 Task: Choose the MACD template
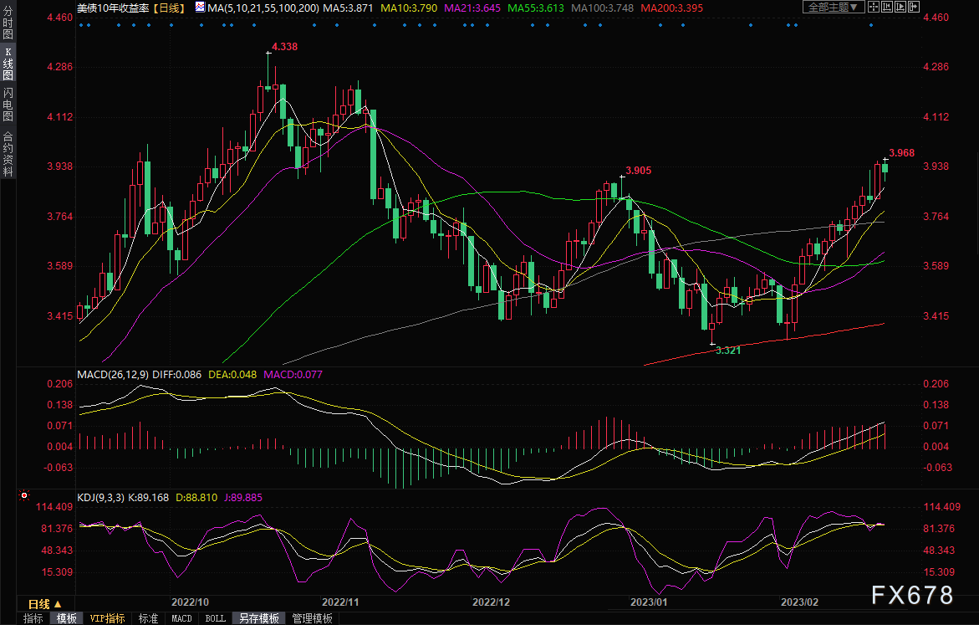[181, 618]
